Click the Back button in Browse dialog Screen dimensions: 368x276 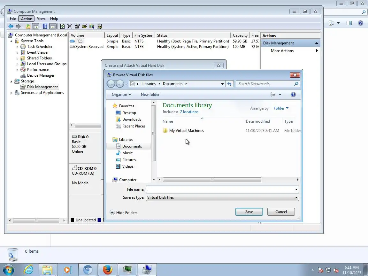click(x=111, y=84)
